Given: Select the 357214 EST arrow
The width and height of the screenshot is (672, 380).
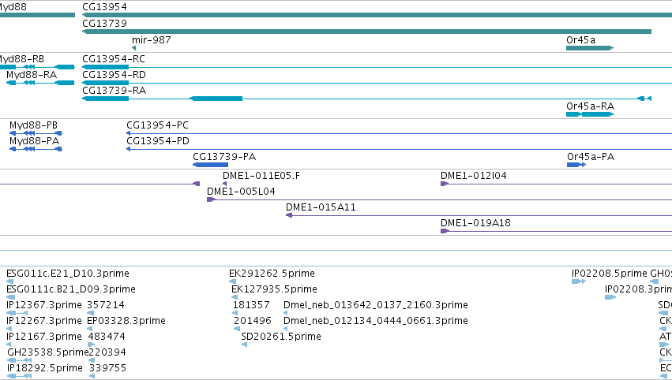Looking at the screenshot, I should click(x=90, y=313).
